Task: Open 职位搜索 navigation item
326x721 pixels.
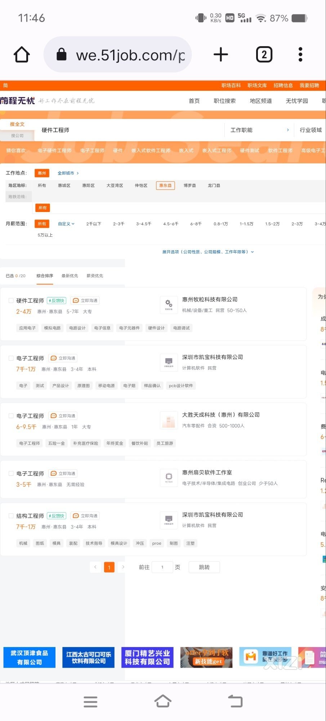Action: click(225, 101)
